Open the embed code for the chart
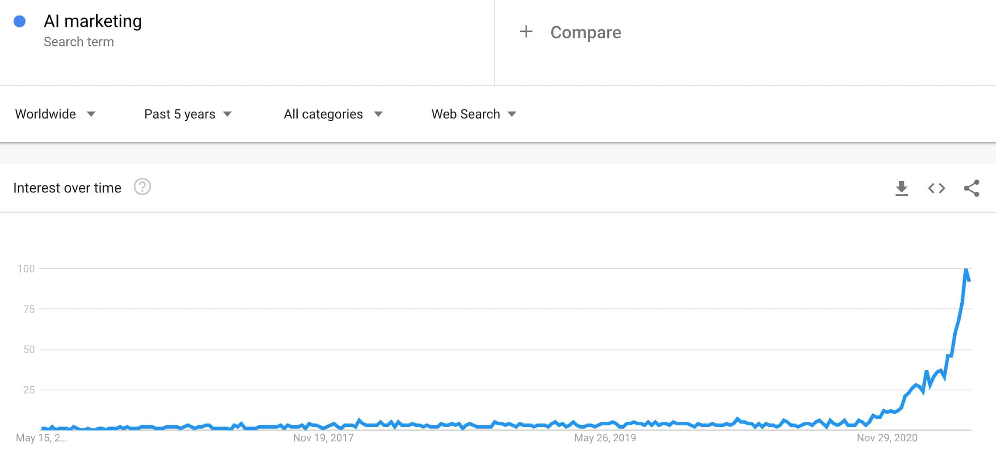The image size is (996, 454). (x=936, y=188)
